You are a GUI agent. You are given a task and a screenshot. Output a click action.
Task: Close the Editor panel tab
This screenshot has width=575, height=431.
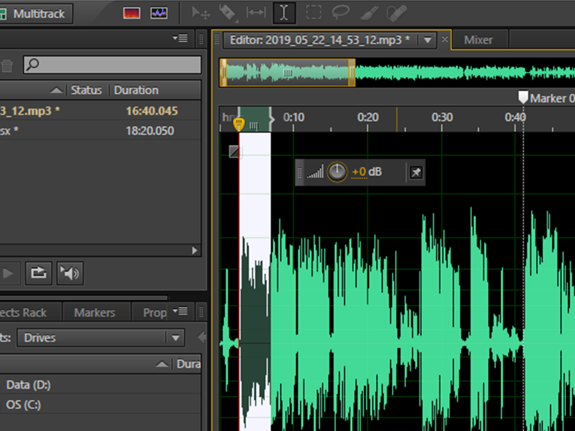[x=445, y=40]
